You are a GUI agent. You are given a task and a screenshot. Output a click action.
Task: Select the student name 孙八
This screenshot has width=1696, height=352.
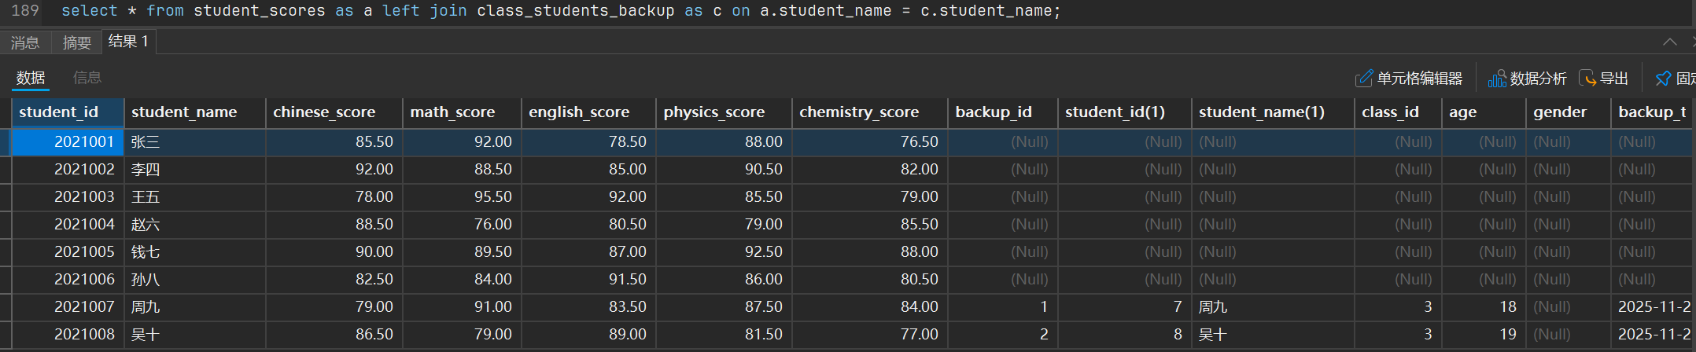pos(195,280)
